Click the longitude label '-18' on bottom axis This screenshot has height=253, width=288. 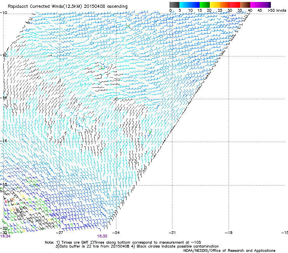tap(229, 233)
